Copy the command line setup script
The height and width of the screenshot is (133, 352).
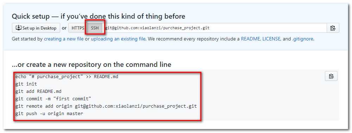click(x=331, y=76)
